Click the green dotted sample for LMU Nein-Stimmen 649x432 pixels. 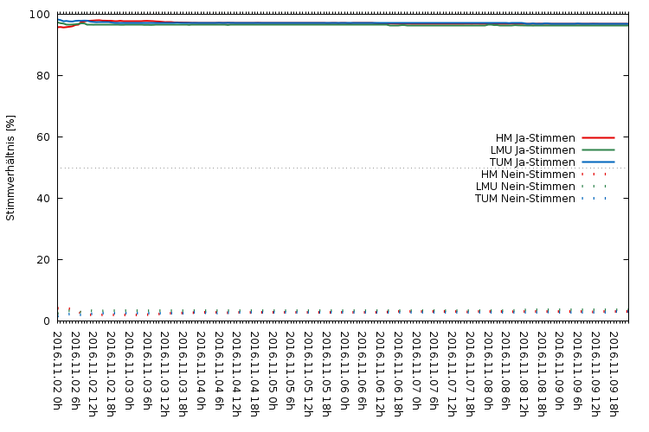(x=594, y=186)
